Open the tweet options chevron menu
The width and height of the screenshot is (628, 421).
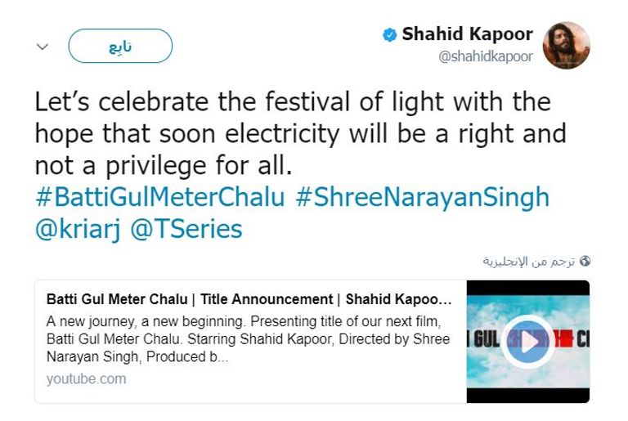(x=43, y=47)
